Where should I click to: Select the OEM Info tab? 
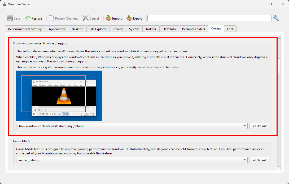coord(169,29)
